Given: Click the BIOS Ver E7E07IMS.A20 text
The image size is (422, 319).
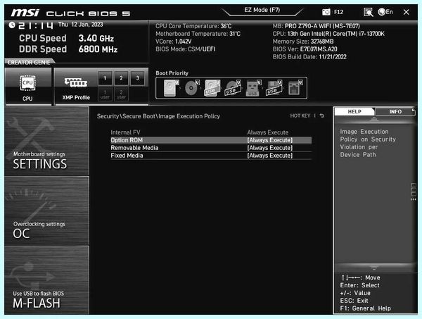Looking at the screenshot, I should [x=305, y=49].
